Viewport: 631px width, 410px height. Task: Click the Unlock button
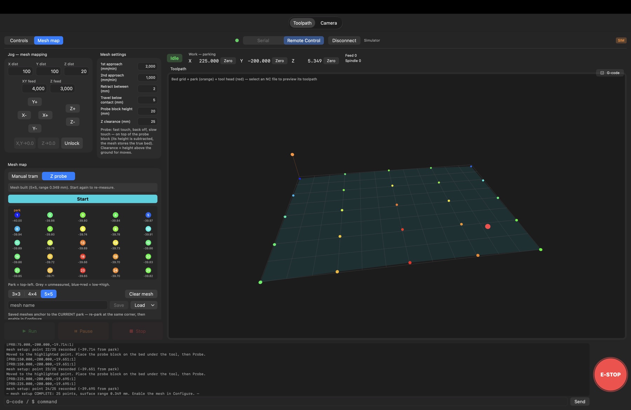72,143
